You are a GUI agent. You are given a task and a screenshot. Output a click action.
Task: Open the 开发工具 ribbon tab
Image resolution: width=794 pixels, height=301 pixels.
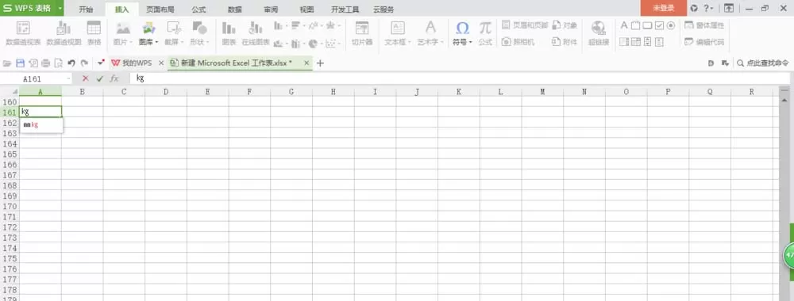coord(345,10)
